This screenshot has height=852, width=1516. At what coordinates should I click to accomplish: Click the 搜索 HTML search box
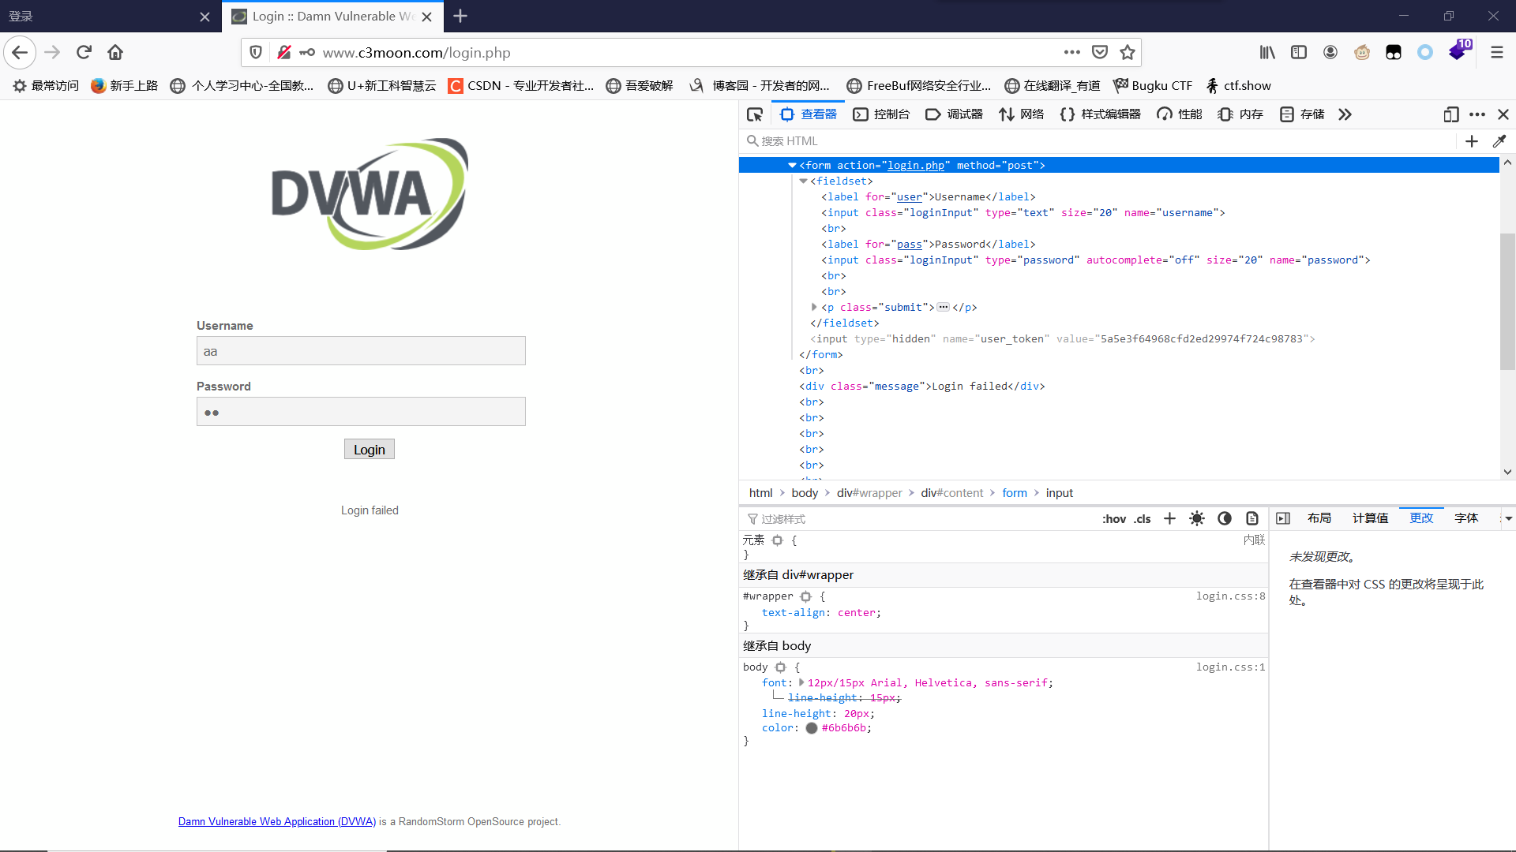pos(1098,141)
